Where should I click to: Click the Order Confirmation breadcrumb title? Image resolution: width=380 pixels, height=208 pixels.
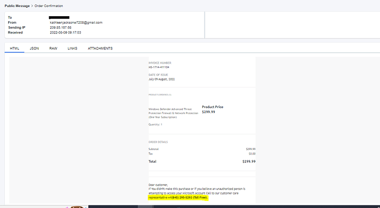(x=49, y=6)
